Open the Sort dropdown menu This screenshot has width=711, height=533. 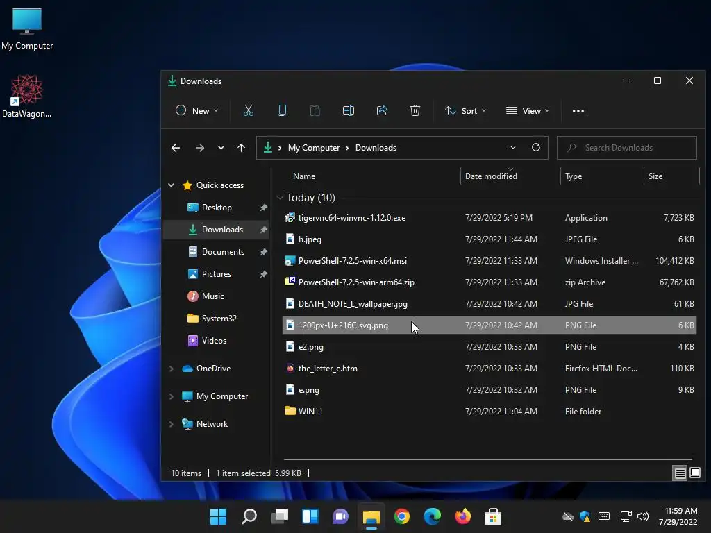(x=466, y=110)
